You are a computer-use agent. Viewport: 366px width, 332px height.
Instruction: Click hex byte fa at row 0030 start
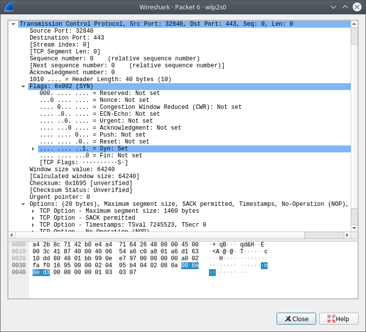(x=36, y=265)
